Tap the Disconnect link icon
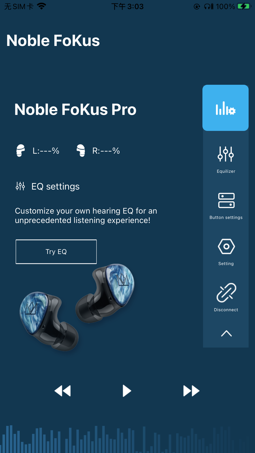The width and height of the screenshot is (255, 453). [x=226, y=298]
